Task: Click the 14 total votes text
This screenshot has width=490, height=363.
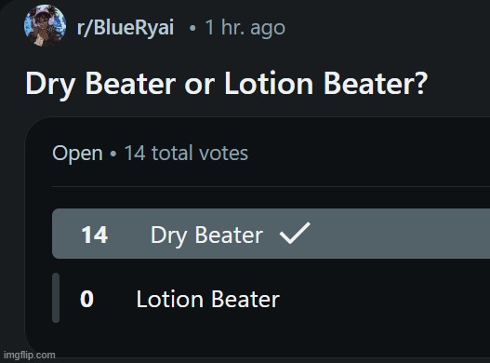Action: pyautogui.click(x=186, y=153)
